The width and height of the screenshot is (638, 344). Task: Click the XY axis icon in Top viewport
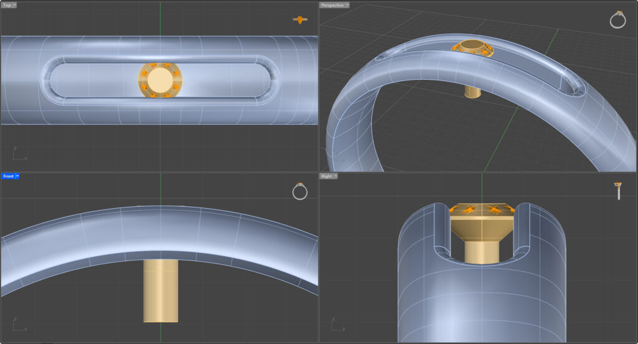[x=18, y=153]
